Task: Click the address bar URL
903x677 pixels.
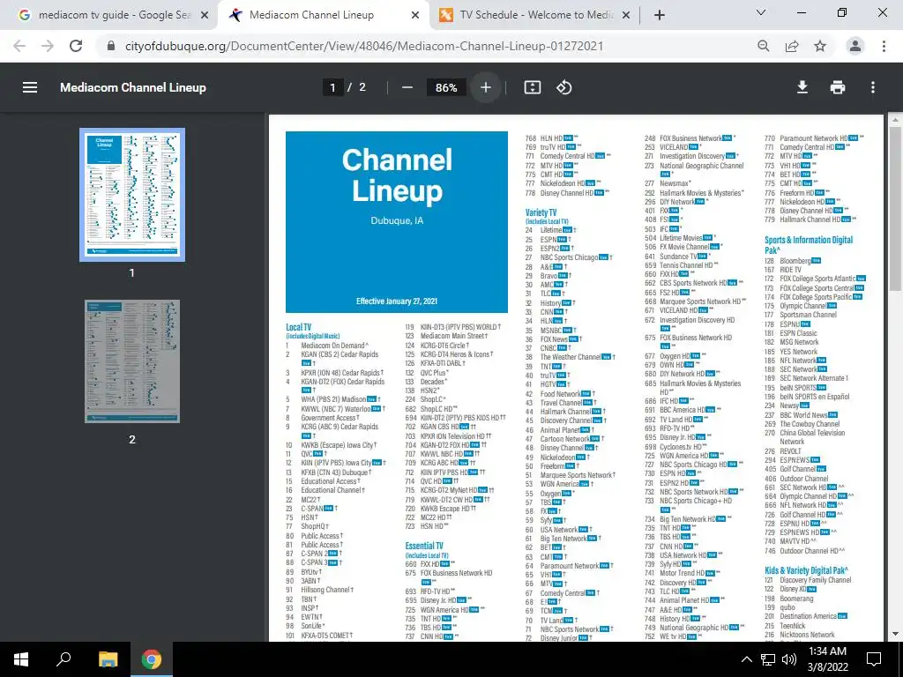Action: (364, 46)
